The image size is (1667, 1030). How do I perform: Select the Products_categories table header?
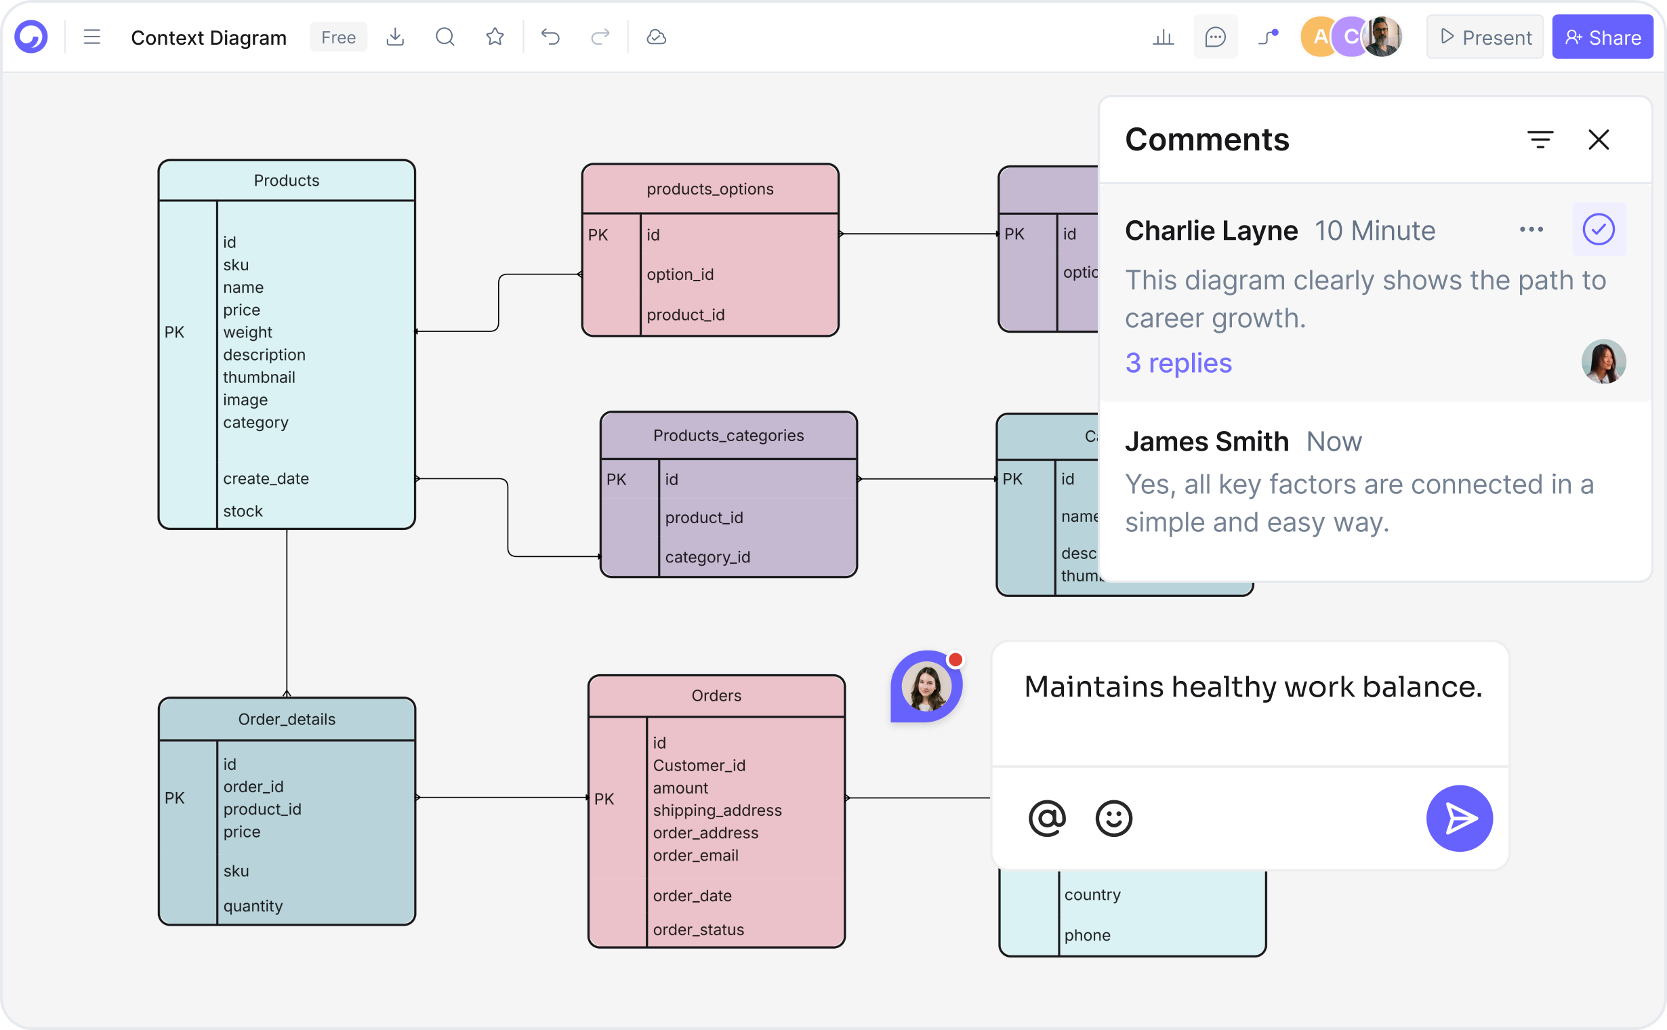pos(728,435)
